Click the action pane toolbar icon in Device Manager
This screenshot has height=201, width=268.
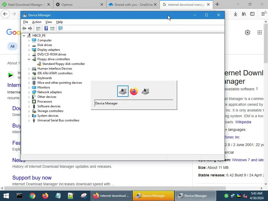52,28
